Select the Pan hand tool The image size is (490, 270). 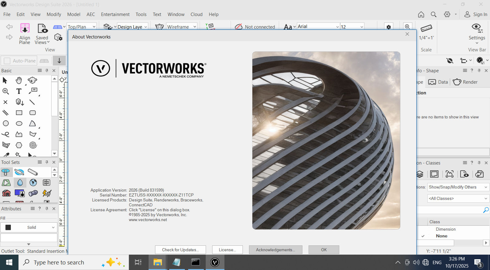click(x=19, y=81)
